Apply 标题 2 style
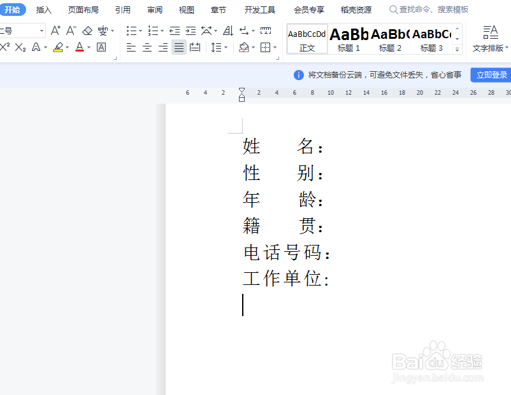Viewport: 511px width, 395px height. point(390,39)
